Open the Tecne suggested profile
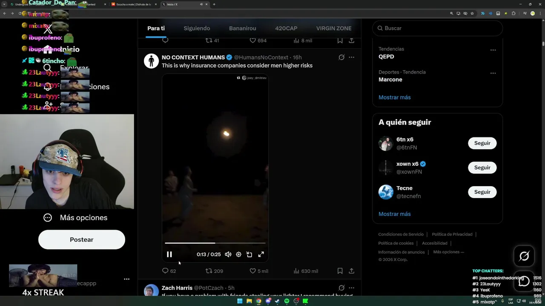Screen dimensions: 545x306 click(404, 188)
